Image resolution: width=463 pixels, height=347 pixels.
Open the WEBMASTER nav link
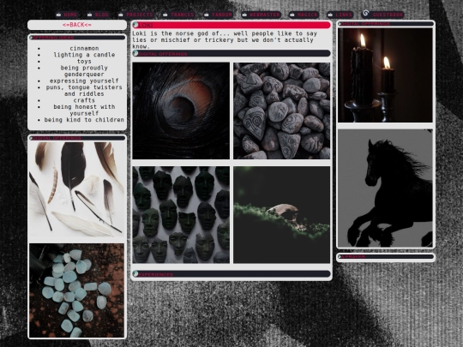point(265,15)
